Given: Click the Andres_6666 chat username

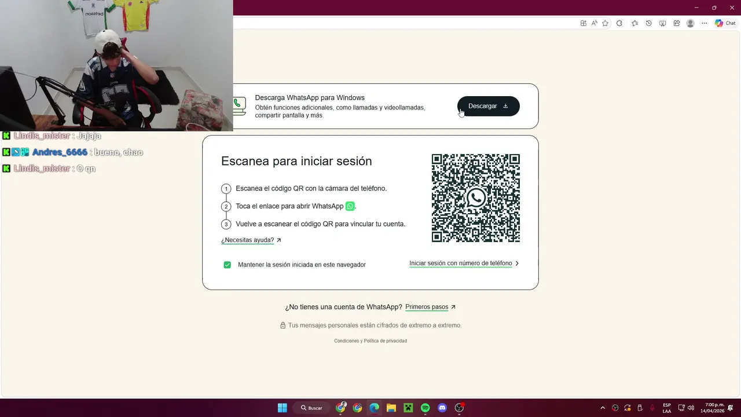Looking at the screenshot, I should click(x=60, y=152).
